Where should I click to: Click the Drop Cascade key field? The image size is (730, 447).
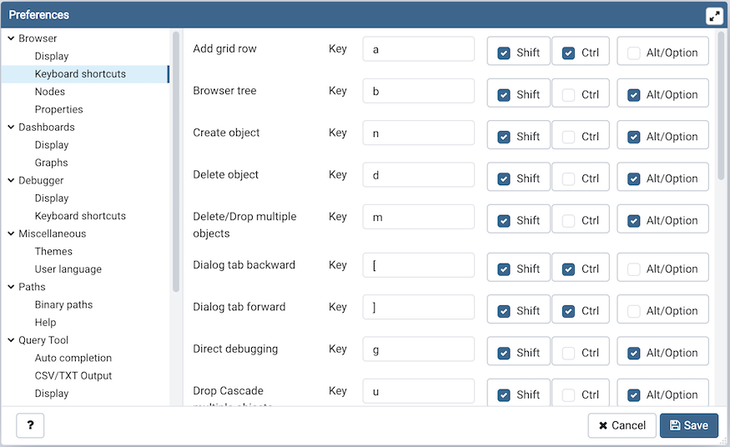419,391
